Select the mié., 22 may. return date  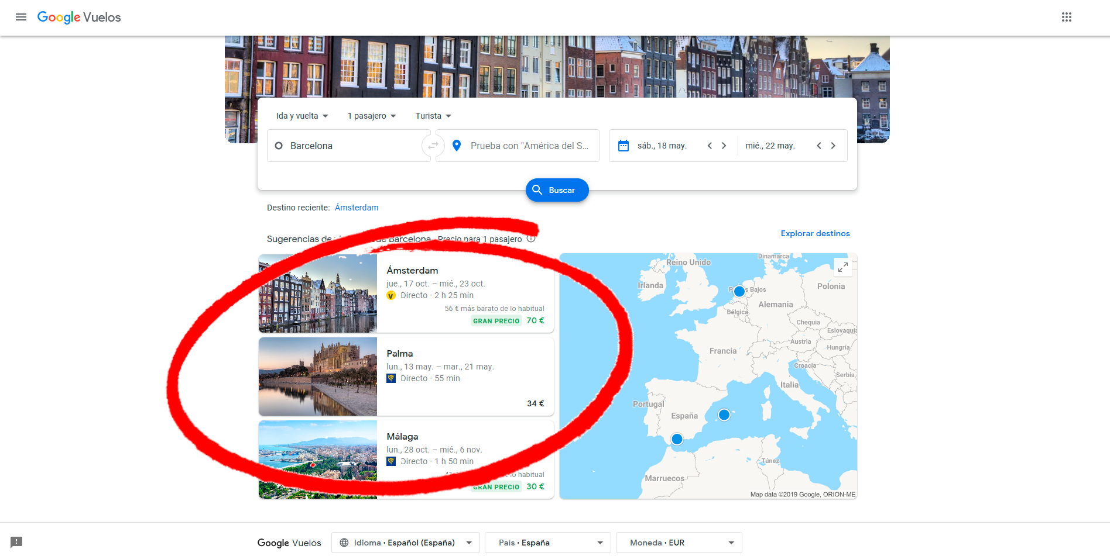pos(770,146)
